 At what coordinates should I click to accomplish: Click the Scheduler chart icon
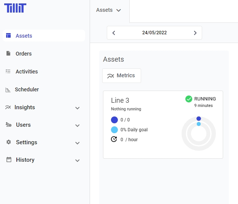pyautogui.click(x=8, y=90)
